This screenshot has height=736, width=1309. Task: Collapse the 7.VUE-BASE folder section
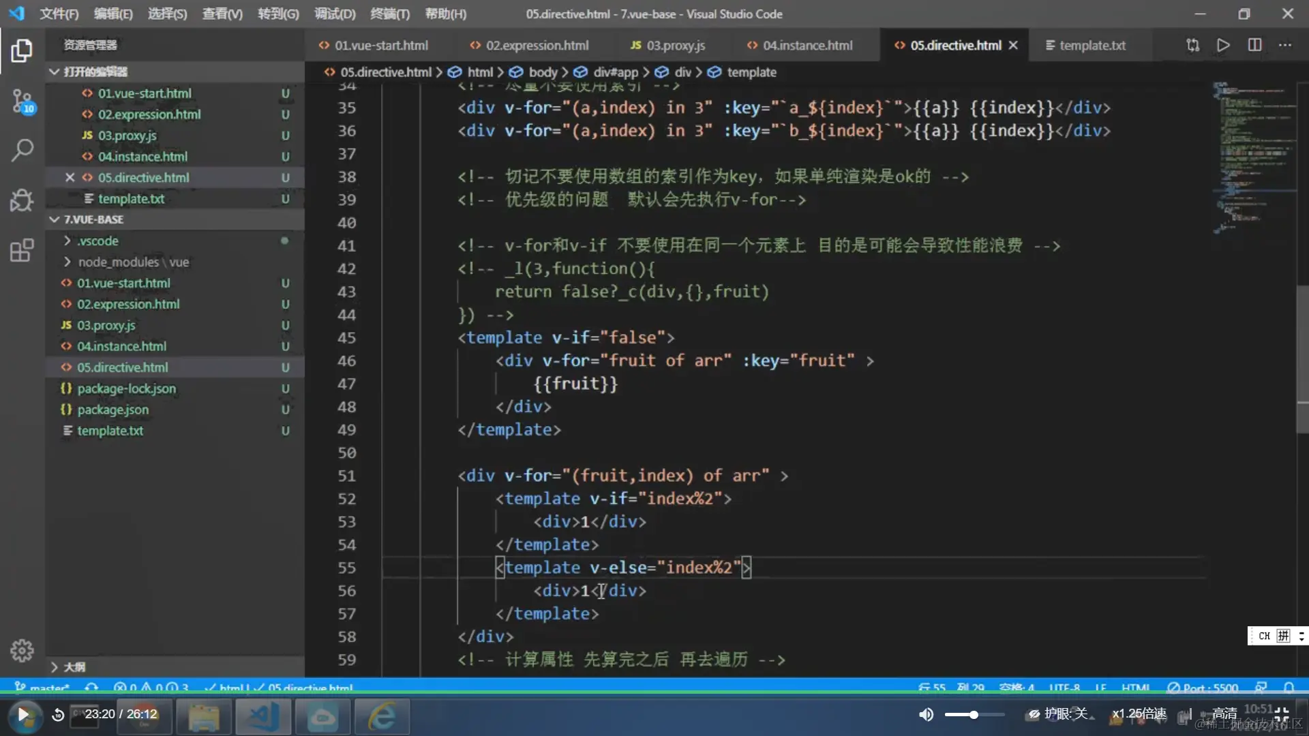pyautogui.click(x=55, y=219)
